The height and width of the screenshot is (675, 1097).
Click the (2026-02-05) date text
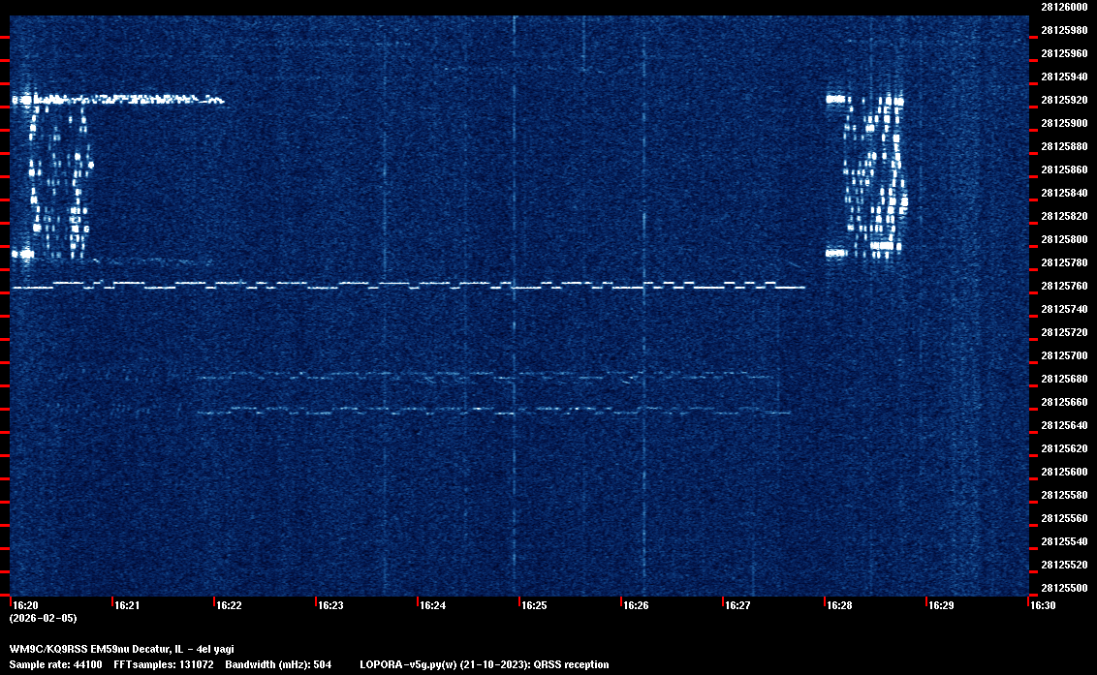point(43,618)
